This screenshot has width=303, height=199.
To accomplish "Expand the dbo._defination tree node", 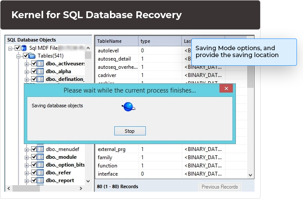I will click(27, 79).
